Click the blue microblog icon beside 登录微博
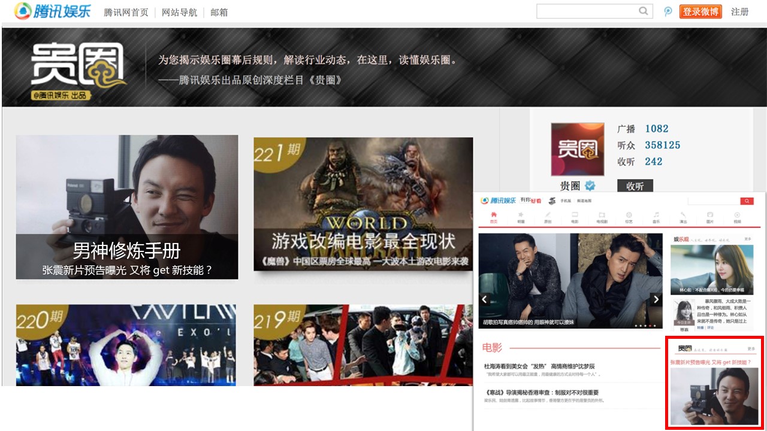 coord(668,11)
